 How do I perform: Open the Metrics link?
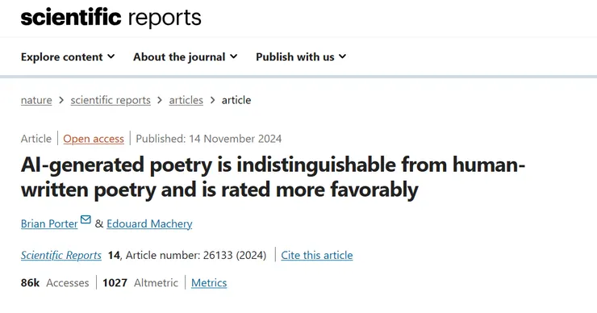tap(209, 283)
